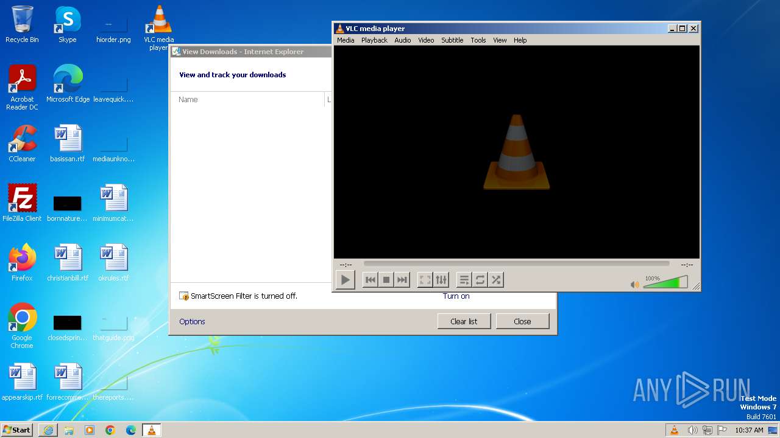Open the VLC Video menu
Screen dimensions: 780x438
click(x=426, y=40)
